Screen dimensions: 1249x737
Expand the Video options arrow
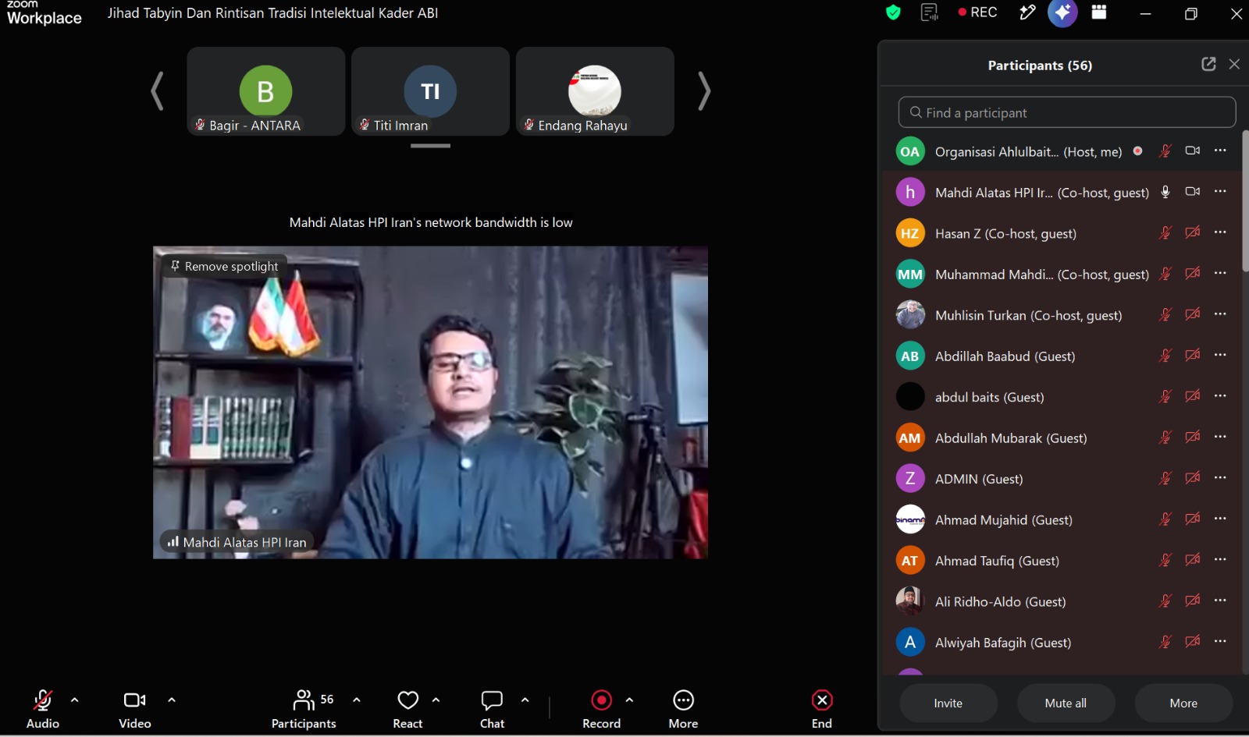(172, 700)
